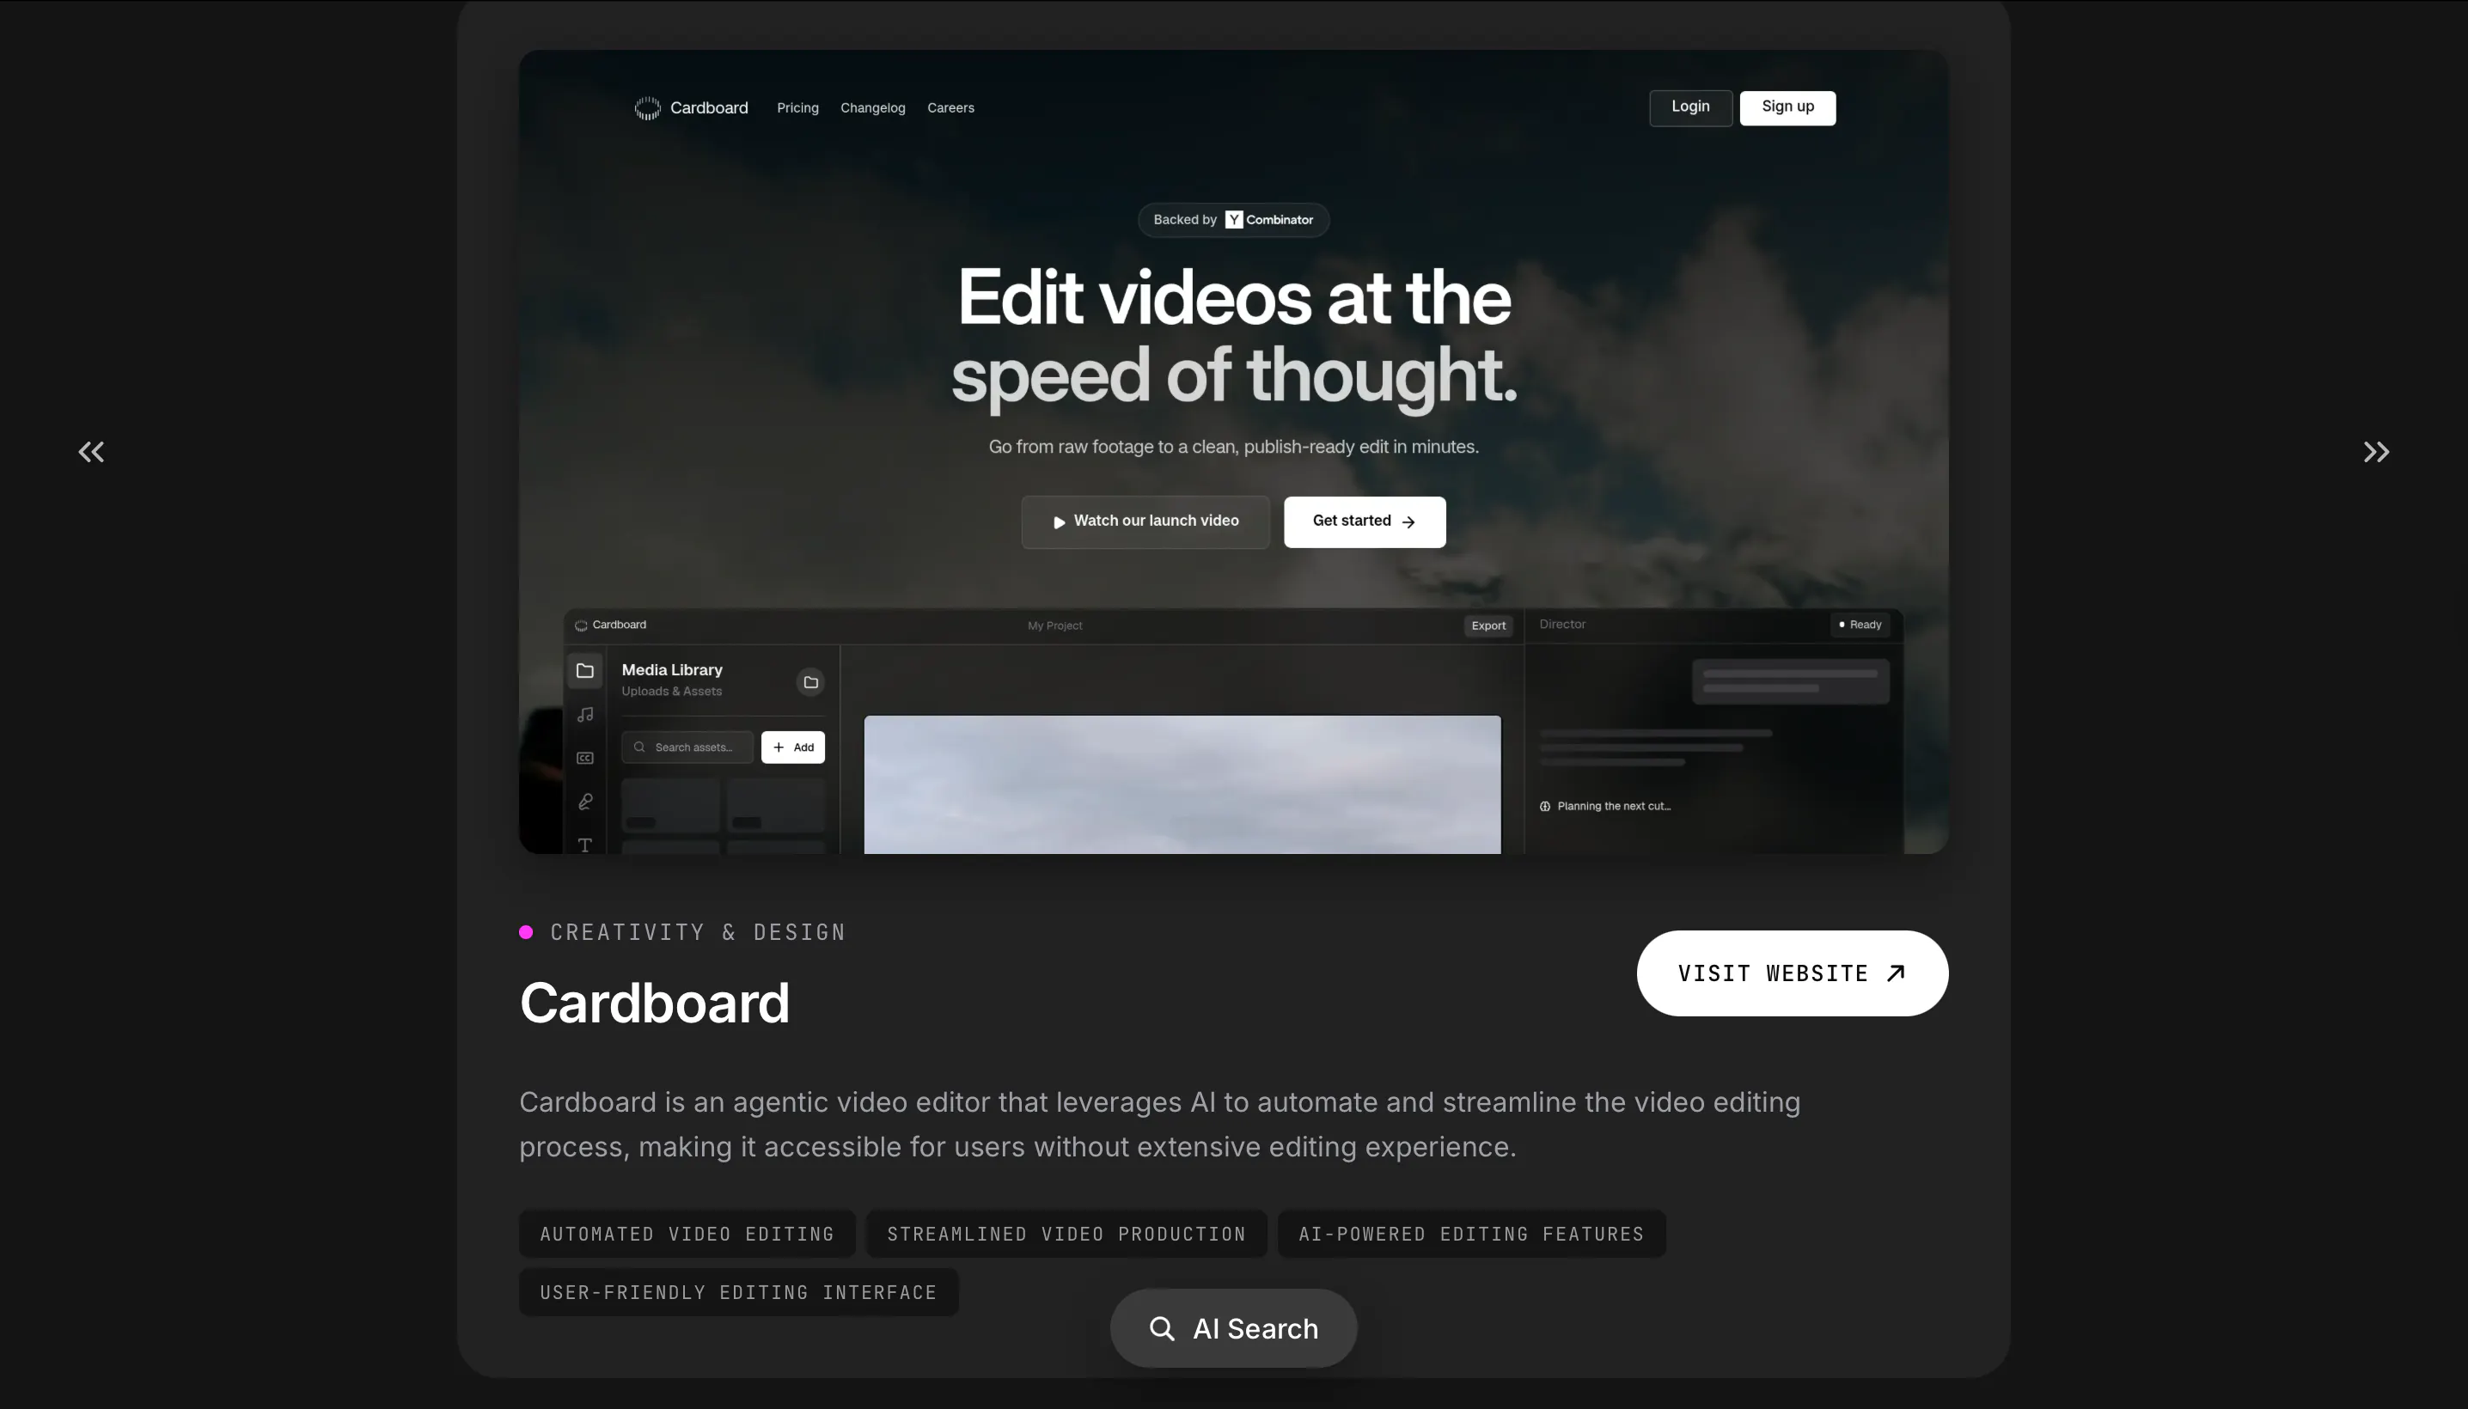Open the Careers page
The image size is (2468, 1409).
coord(950,108)
